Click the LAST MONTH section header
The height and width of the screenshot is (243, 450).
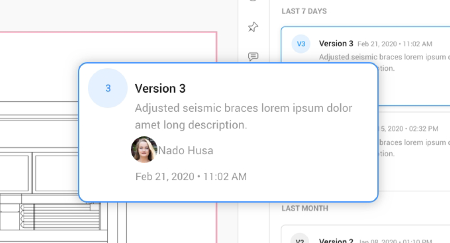coord(305,208)
